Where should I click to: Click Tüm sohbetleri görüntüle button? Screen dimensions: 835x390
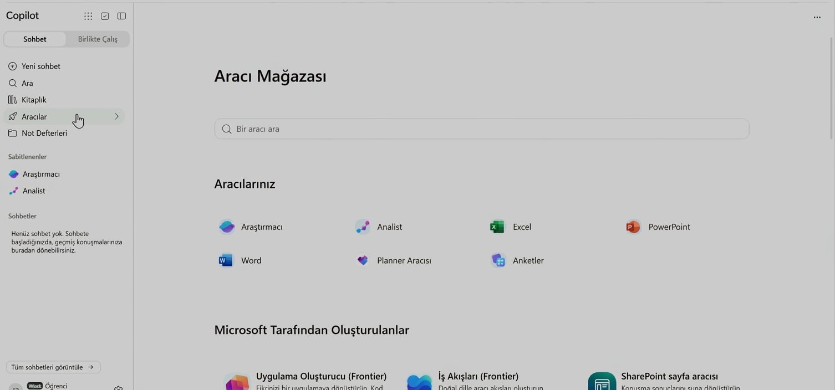(53, 367)
